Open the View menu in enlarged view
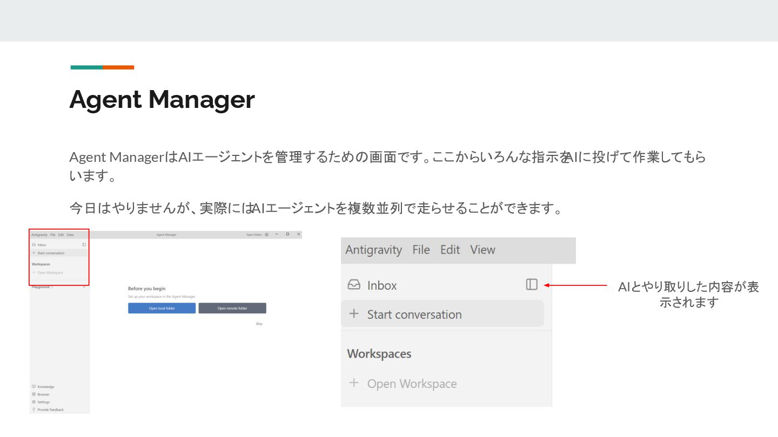The image size is (778, 437). click(482, 250)
